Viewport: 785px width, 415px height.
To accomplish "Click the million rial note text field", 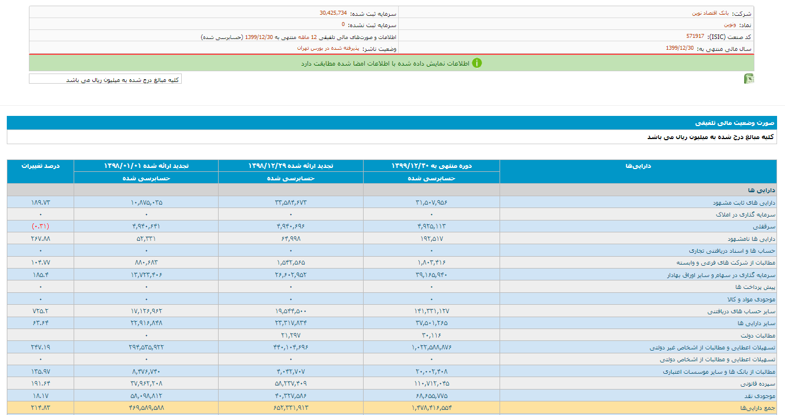I will point(105,79).
